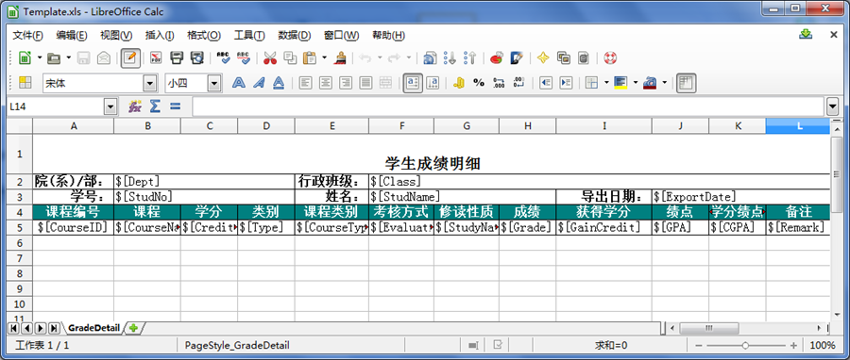Screen dimensions: 850x360
Task: Toggle left-to-right text direction button
Action: pos(413,83)
